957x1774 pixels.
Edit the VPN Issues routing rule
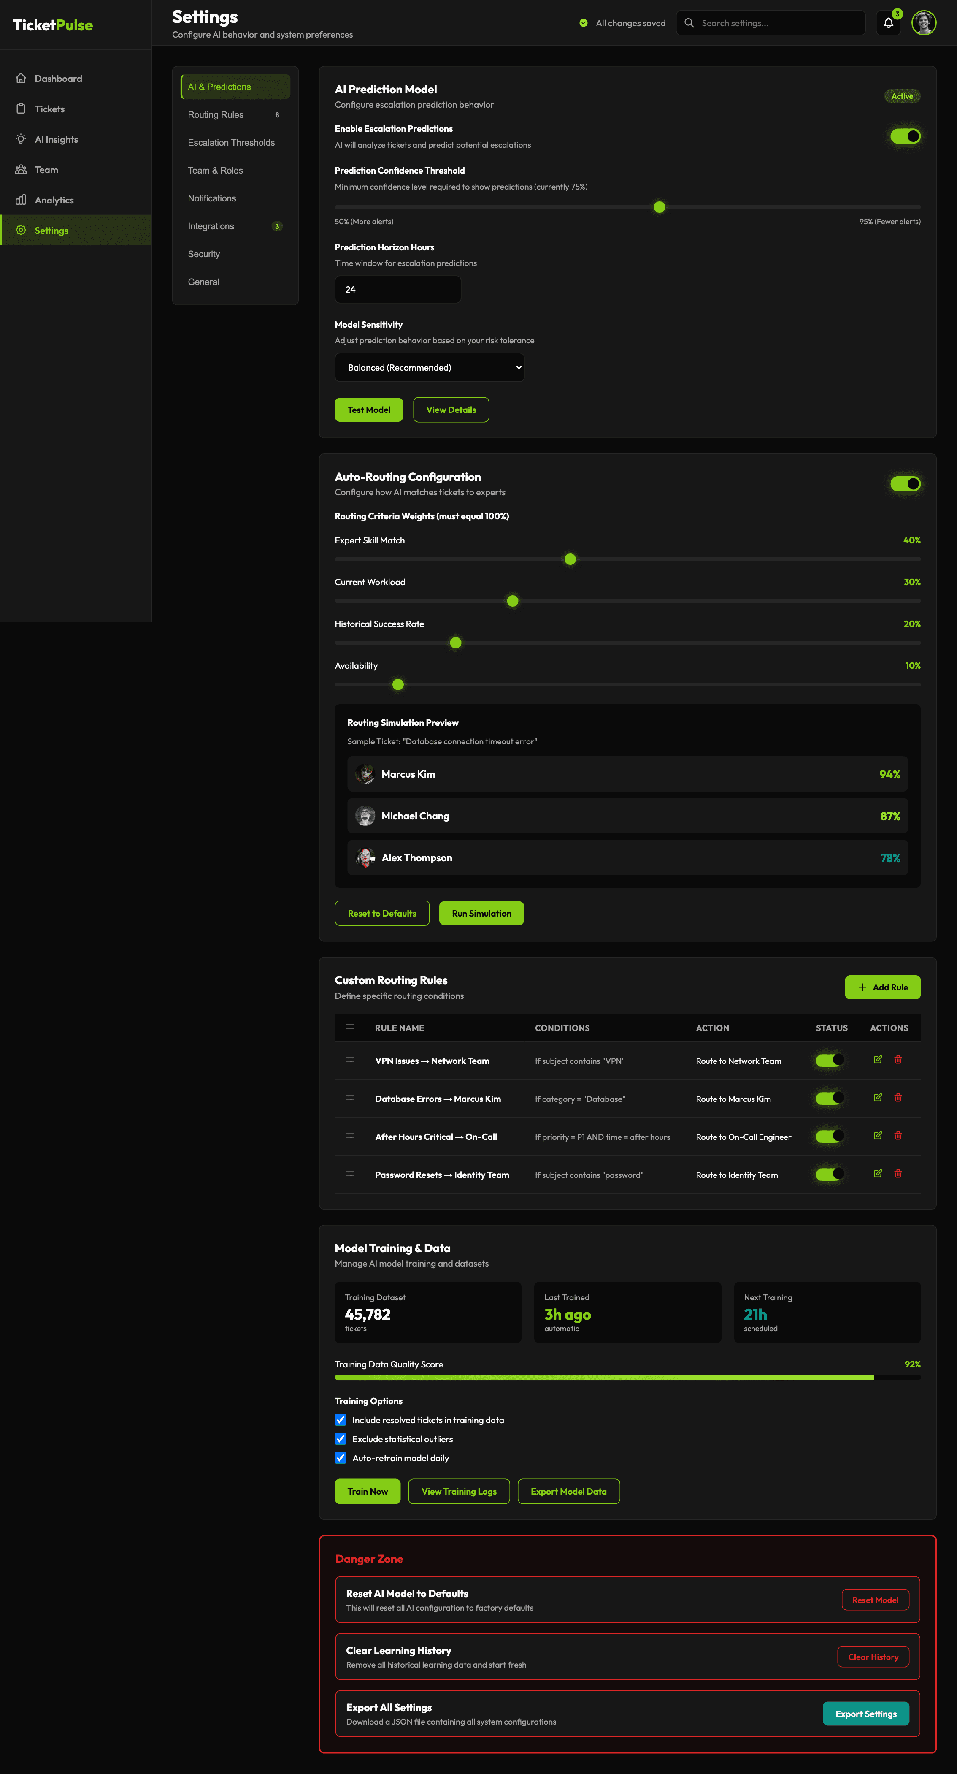[x=877, y=1059]
